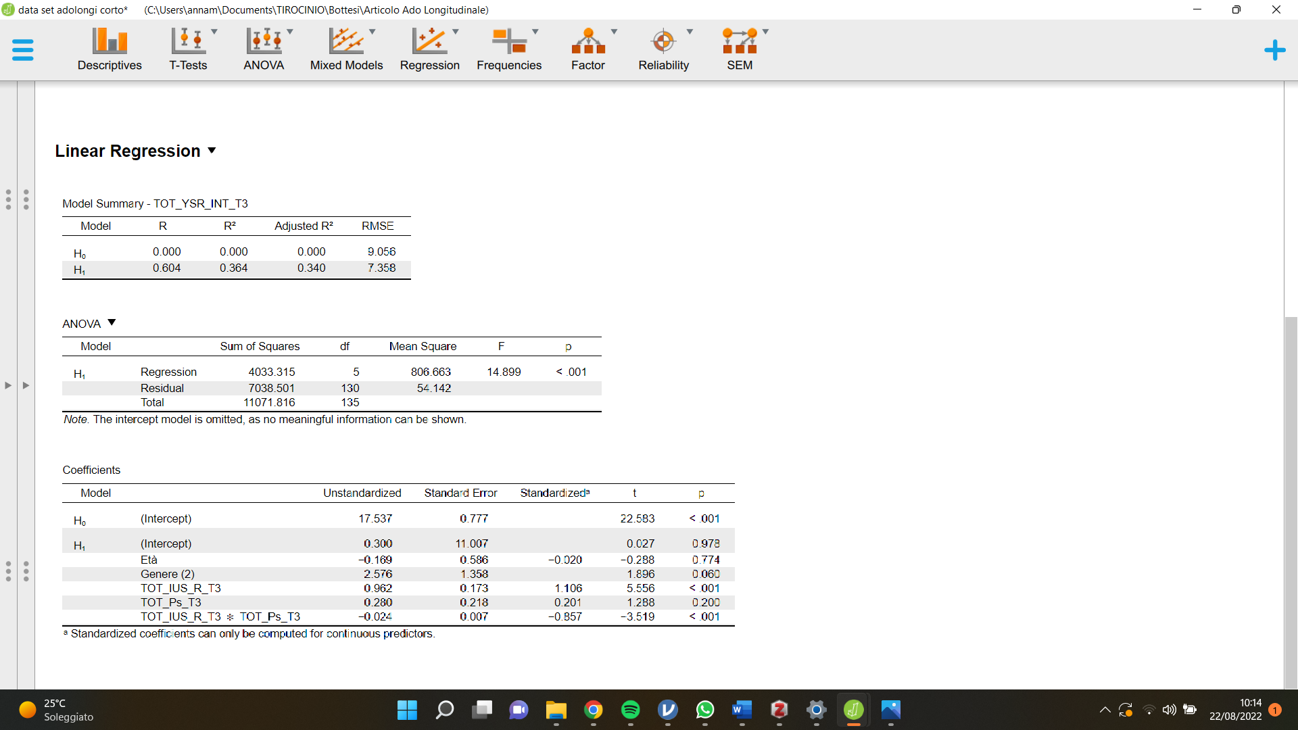Open Microsoft Word from the taskbar
1298x730 pixels.
(x=742, y=710)
